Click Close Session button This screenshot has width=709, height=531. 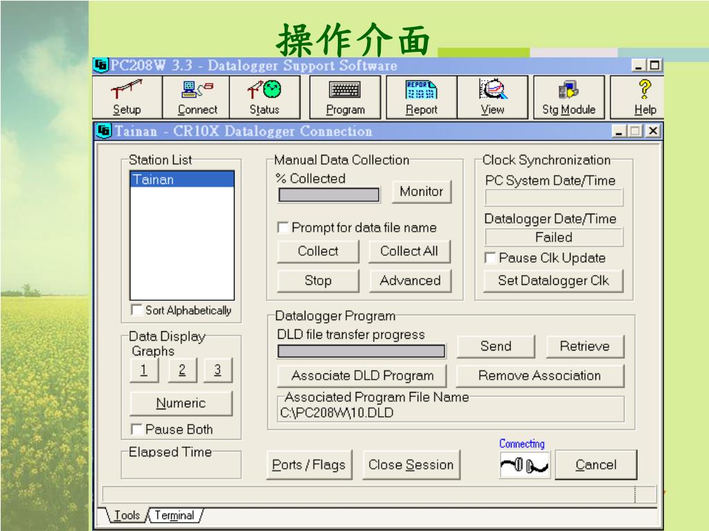(411, 465)
